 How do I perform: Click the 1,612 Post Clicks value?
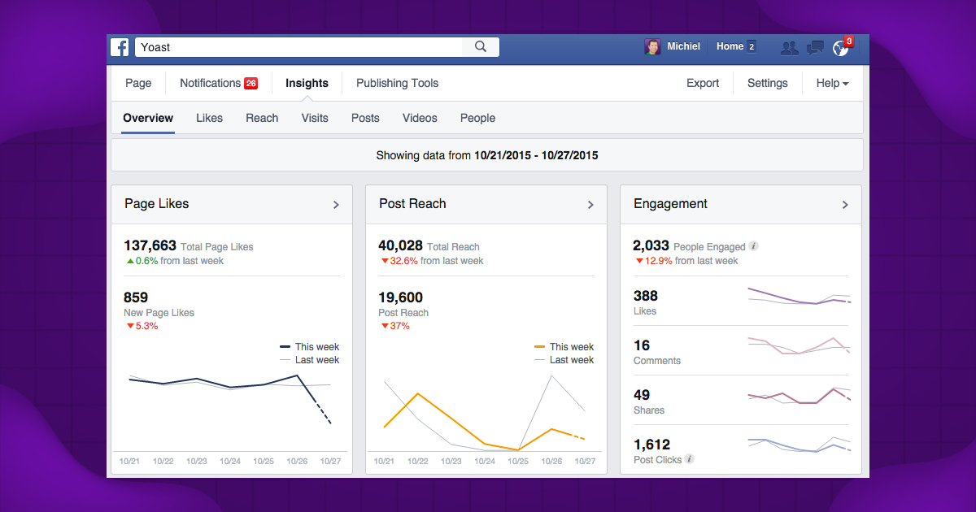(651, 445)
